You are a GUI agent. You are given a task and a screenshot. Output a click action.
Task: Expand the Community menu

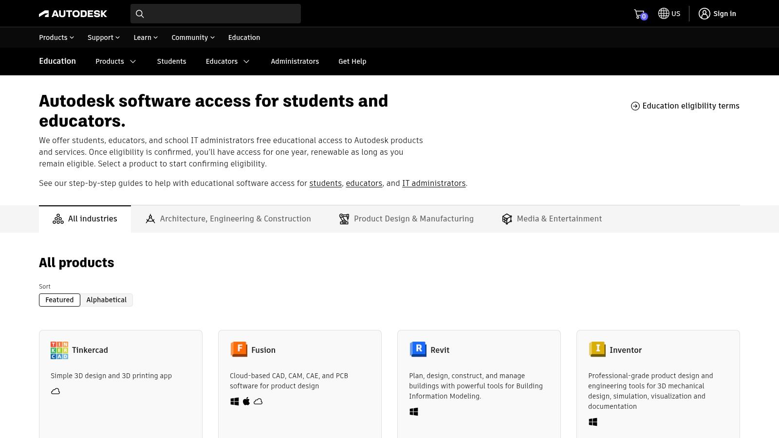point(193,37)
